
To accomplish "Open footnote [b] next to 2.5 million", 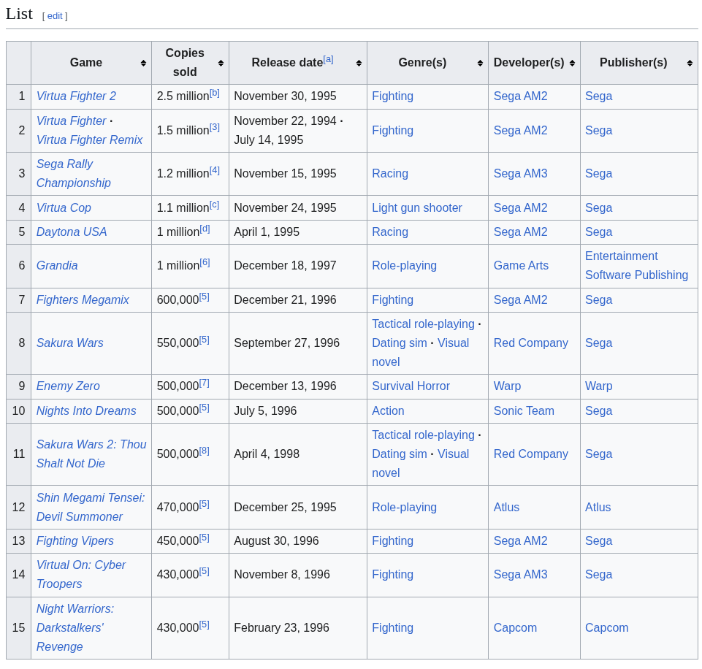I will (215, 93).
